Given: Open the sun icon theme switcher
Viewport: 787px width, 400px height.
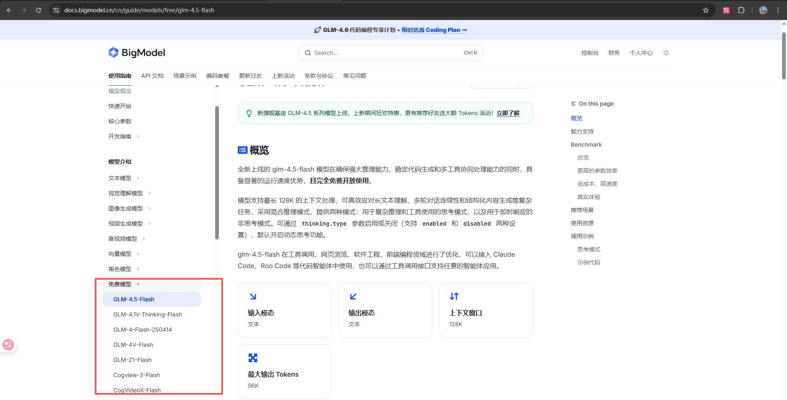Looking at the screenshot, I should [x=666, y=52].
